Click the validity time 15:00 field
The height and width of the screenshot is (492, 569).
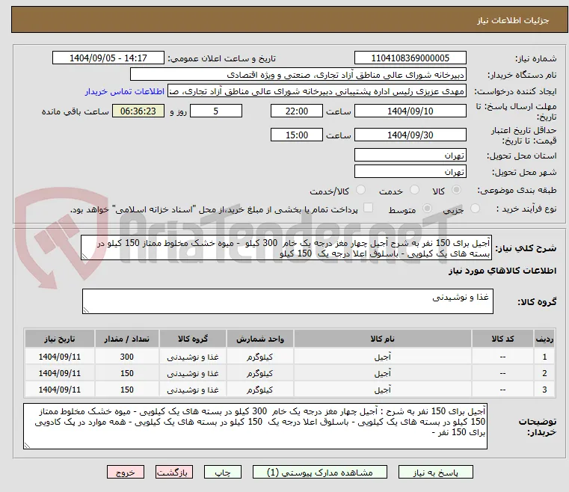click(297, 135)
